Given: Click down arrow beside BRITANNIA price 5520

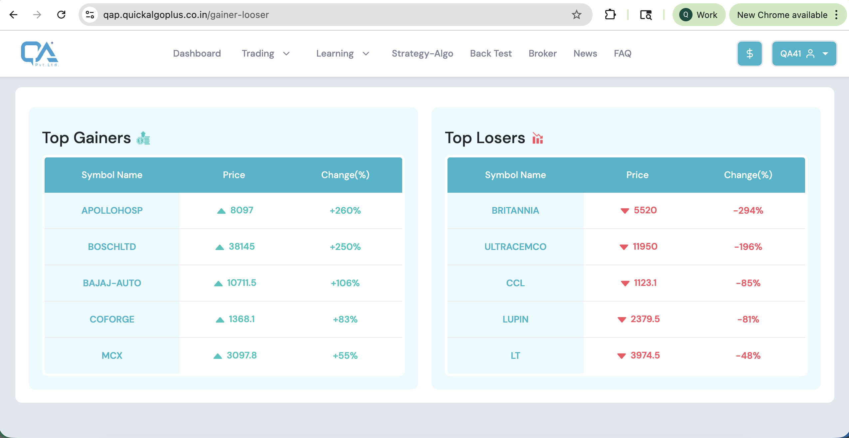Looking at the screenshot, I should 625,211.
